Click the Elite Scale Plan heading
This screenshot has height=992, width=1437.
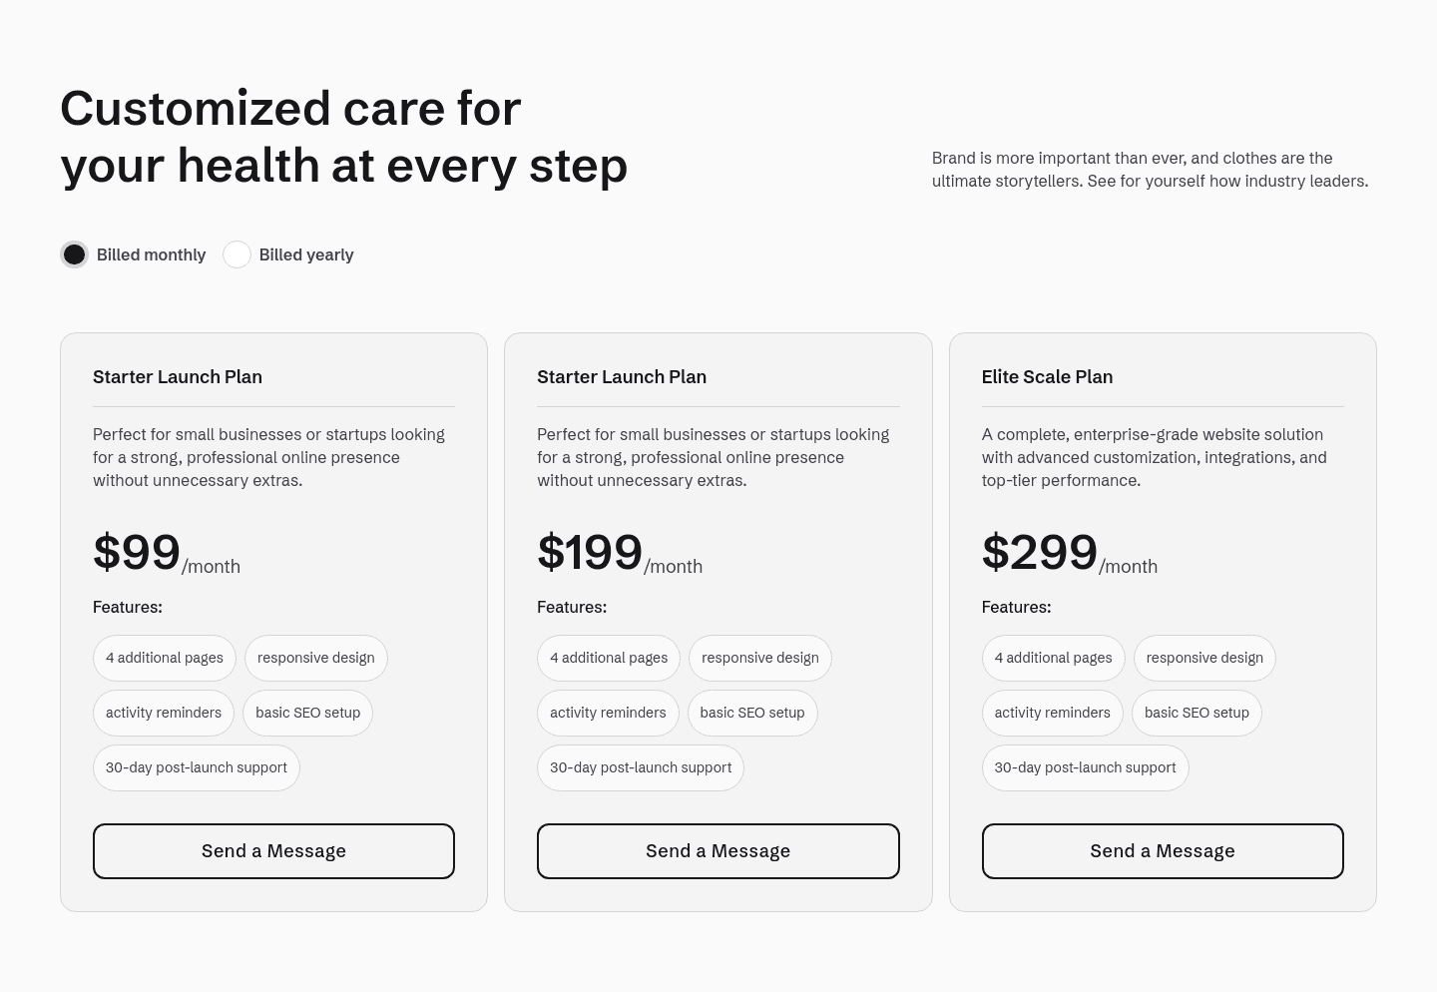click(x=1047, y=377)
